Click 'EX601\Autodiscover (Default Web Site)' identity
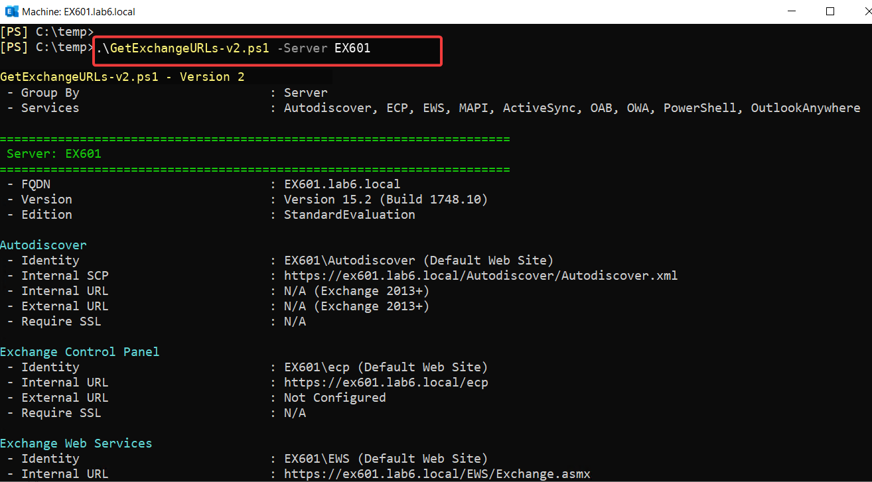Screen dimensions: 872x482 (x=418, y=261)
